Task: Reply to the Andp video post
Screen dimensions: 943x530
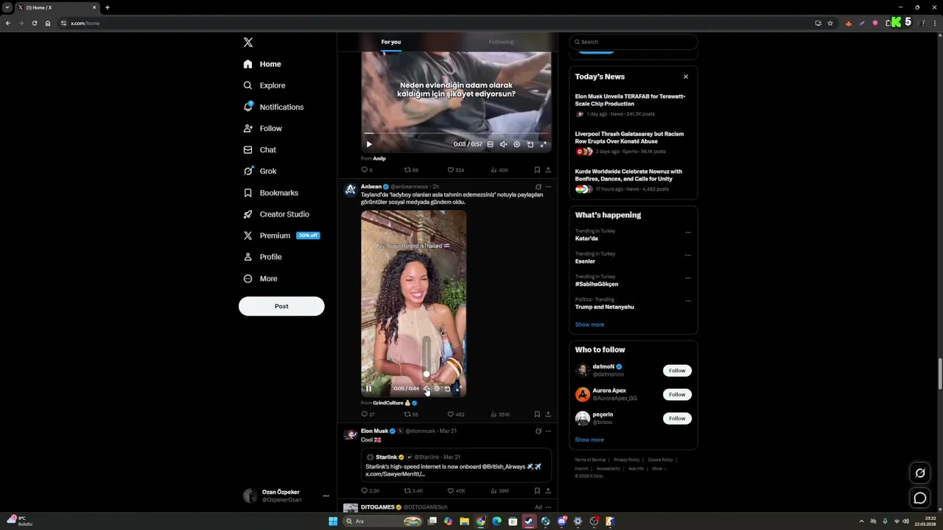Action: tap(366, 170)
